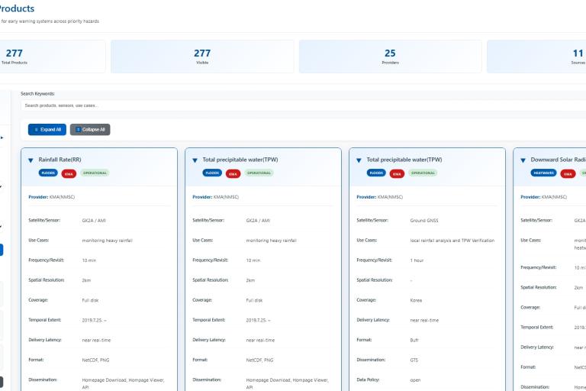Click the HEATWAVES badge on Downward Solar card
Screen dimensions: 586x391
pos(543,173)
